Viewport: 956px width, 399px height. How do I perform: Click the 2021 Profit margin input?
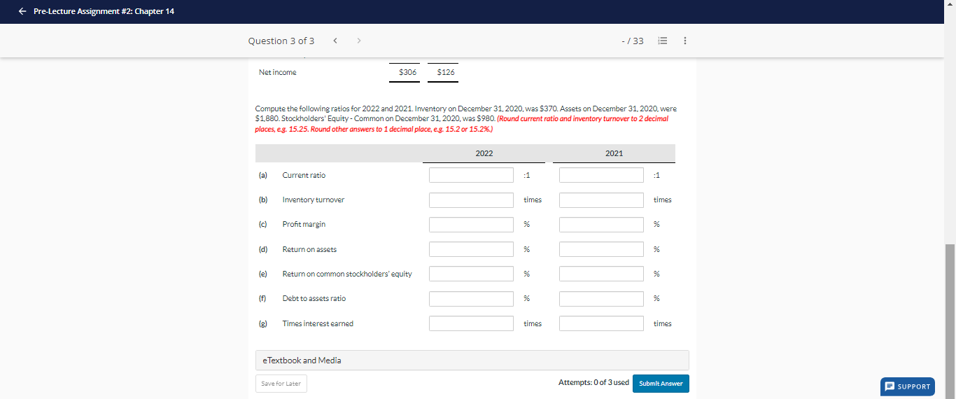click(x=601, y=225)
